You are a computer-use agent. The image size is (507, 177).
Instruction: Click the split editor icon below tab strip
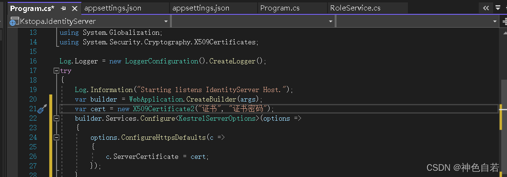505,22
